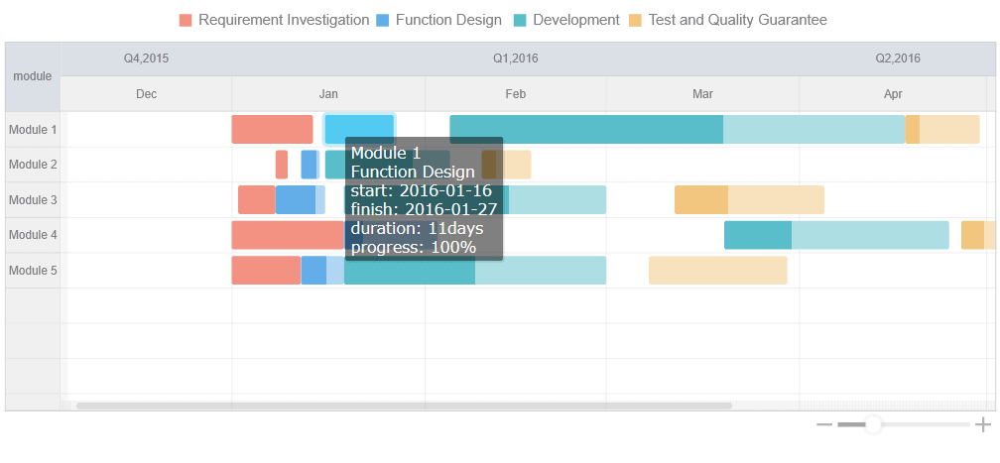Image resolution: width=1000 pixels, height=463 pixels.
Task: Click the Module 5 row label
Action: pyautogui.click(x=33, y=271)
